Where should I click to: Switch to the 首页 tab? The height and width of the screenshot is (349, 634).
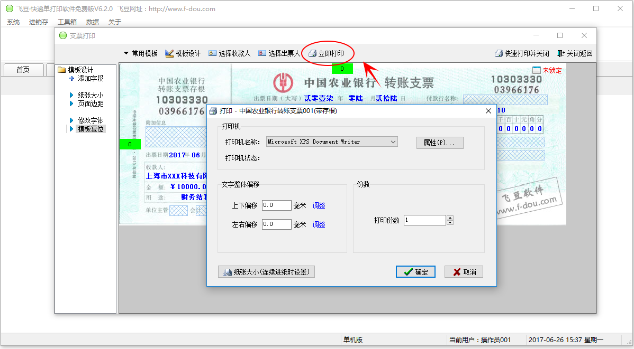pos(23,70)
